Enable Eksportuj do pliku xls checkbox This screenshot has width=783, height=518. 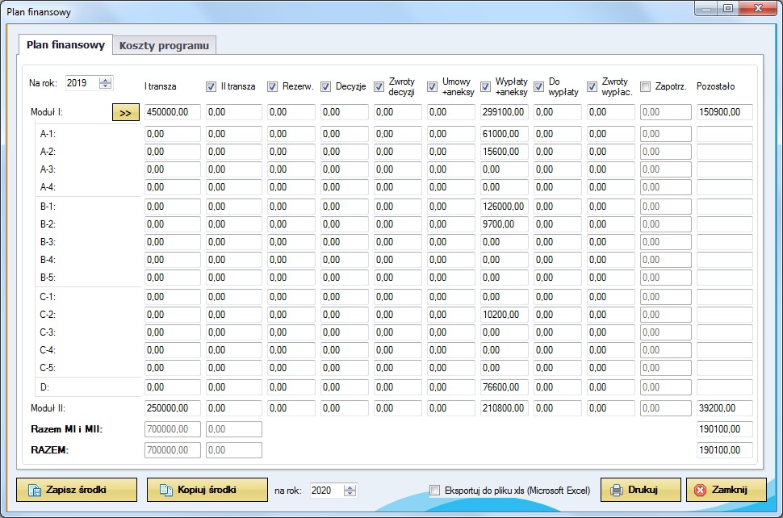click(435, 490)
